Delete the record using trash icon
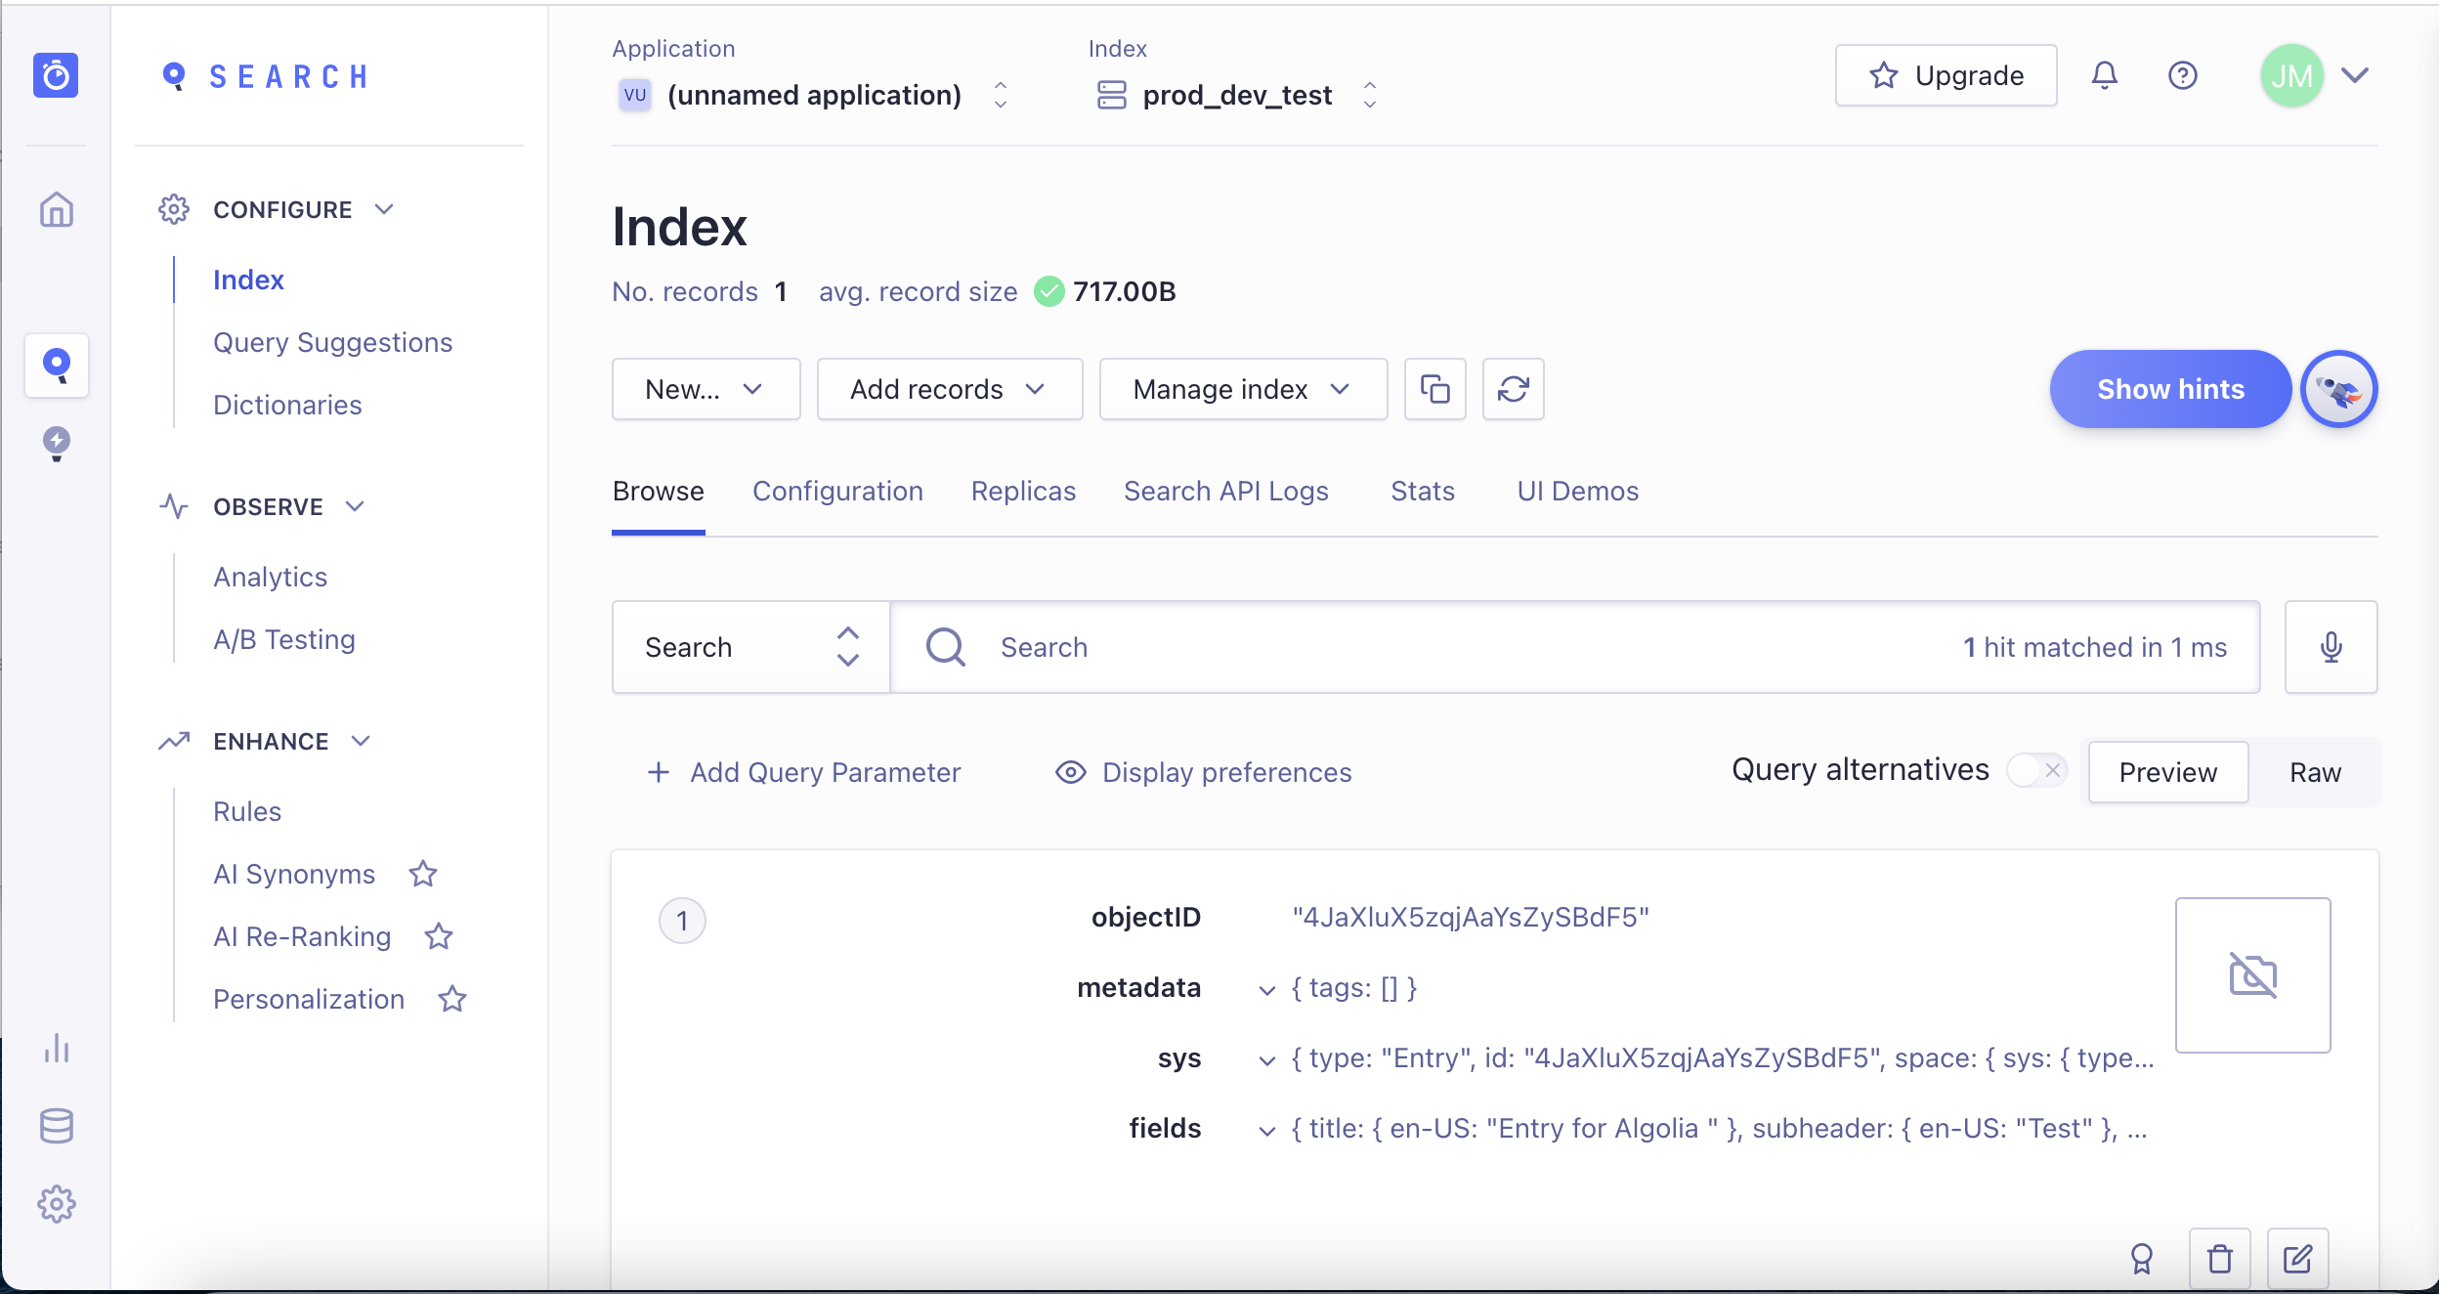The image size is (2439, 1294). click(x=2219, y=1259)
